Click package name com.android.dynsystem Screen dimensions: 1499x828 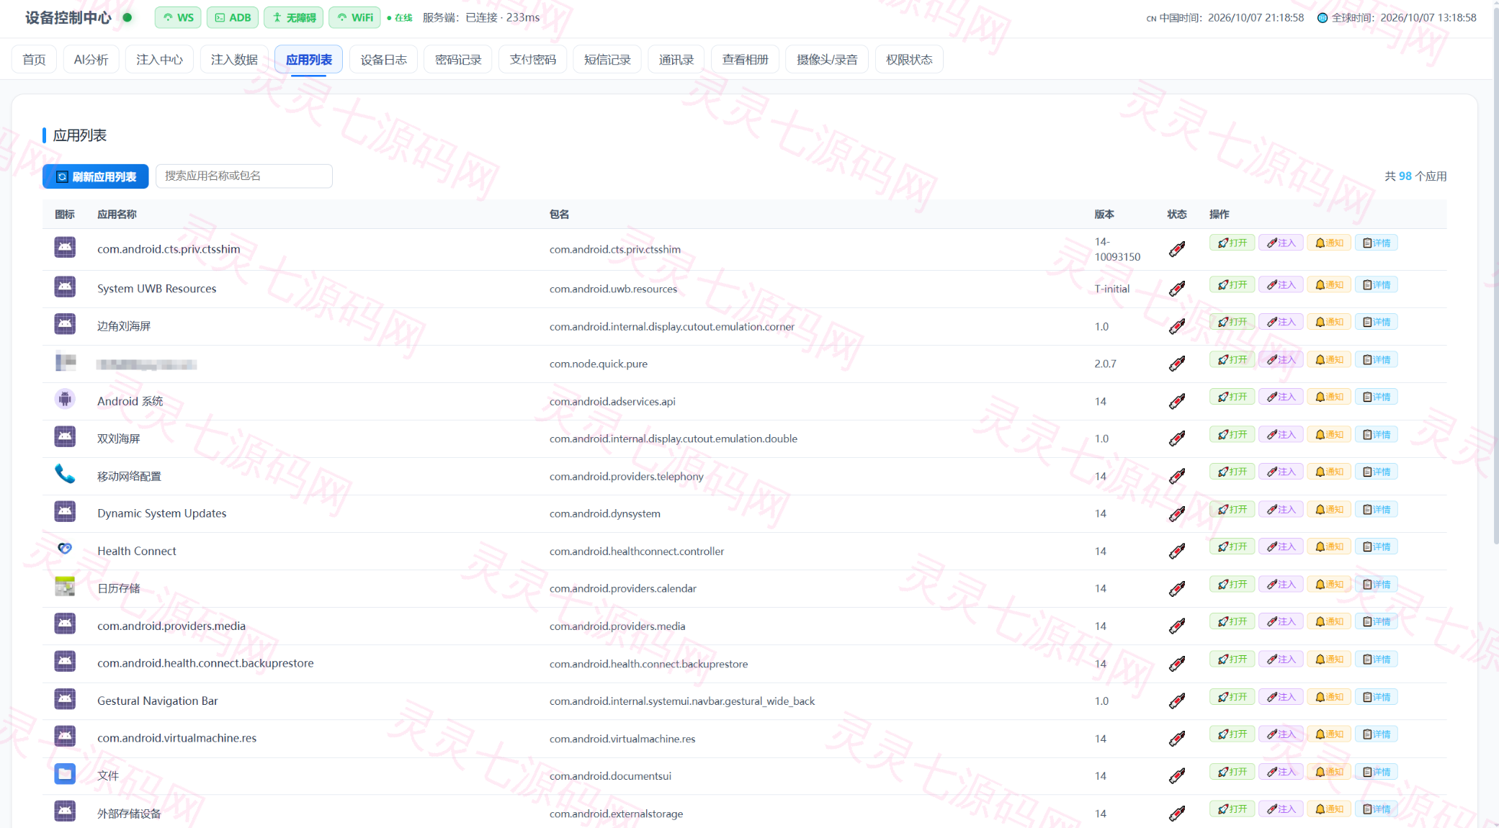tap(604, 513)
